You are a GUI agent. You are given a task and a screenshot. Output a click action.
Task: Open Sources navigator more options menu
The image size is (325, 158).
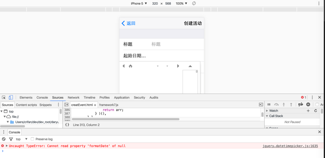58,105
